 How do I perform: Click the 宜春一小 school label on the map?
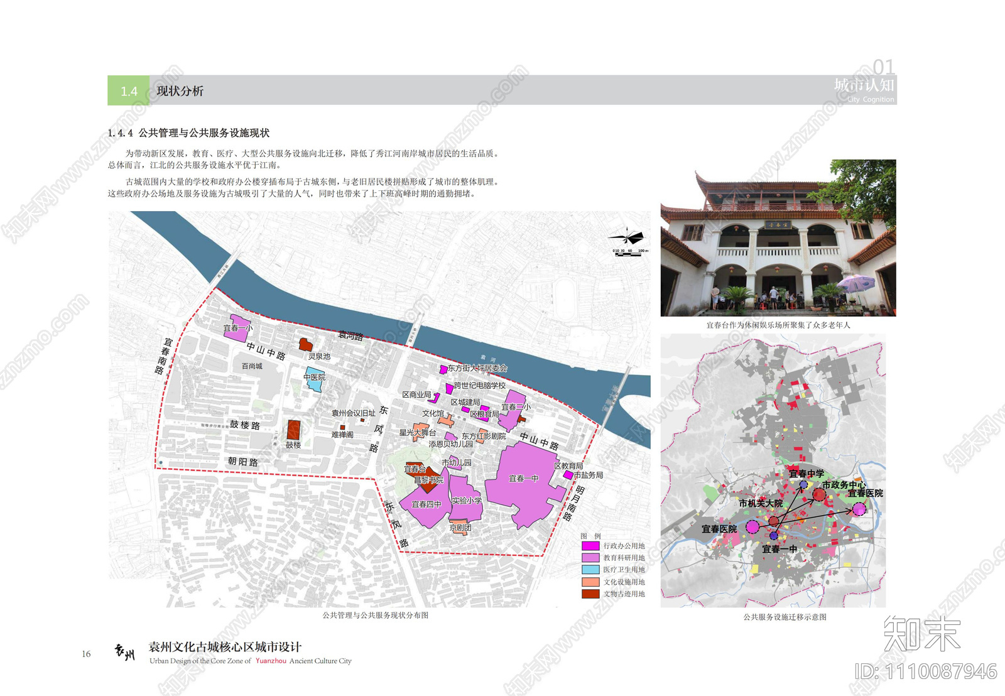pyautogui.click(x=237, y=328)
